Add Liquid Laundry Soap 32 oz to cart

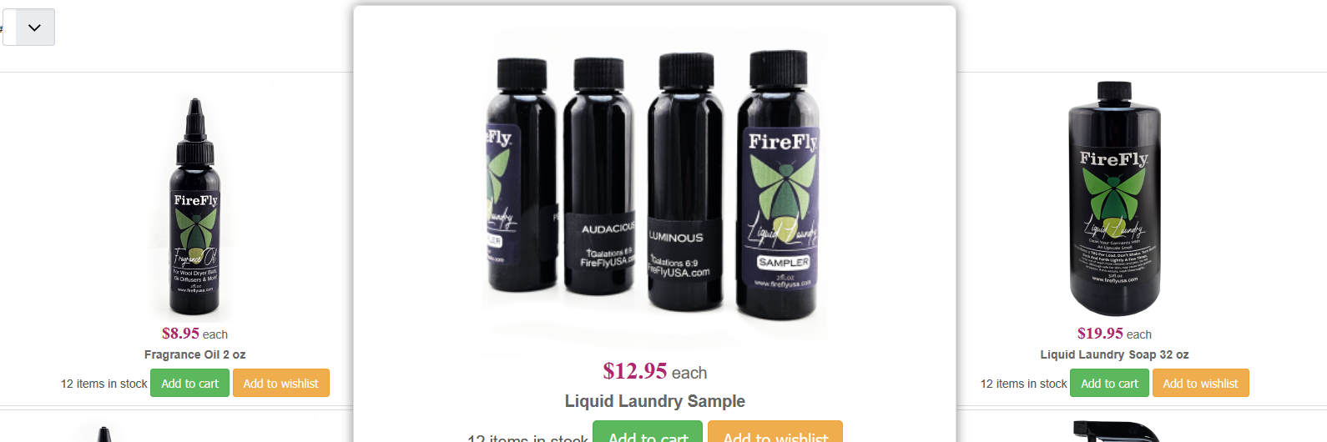1109,384
